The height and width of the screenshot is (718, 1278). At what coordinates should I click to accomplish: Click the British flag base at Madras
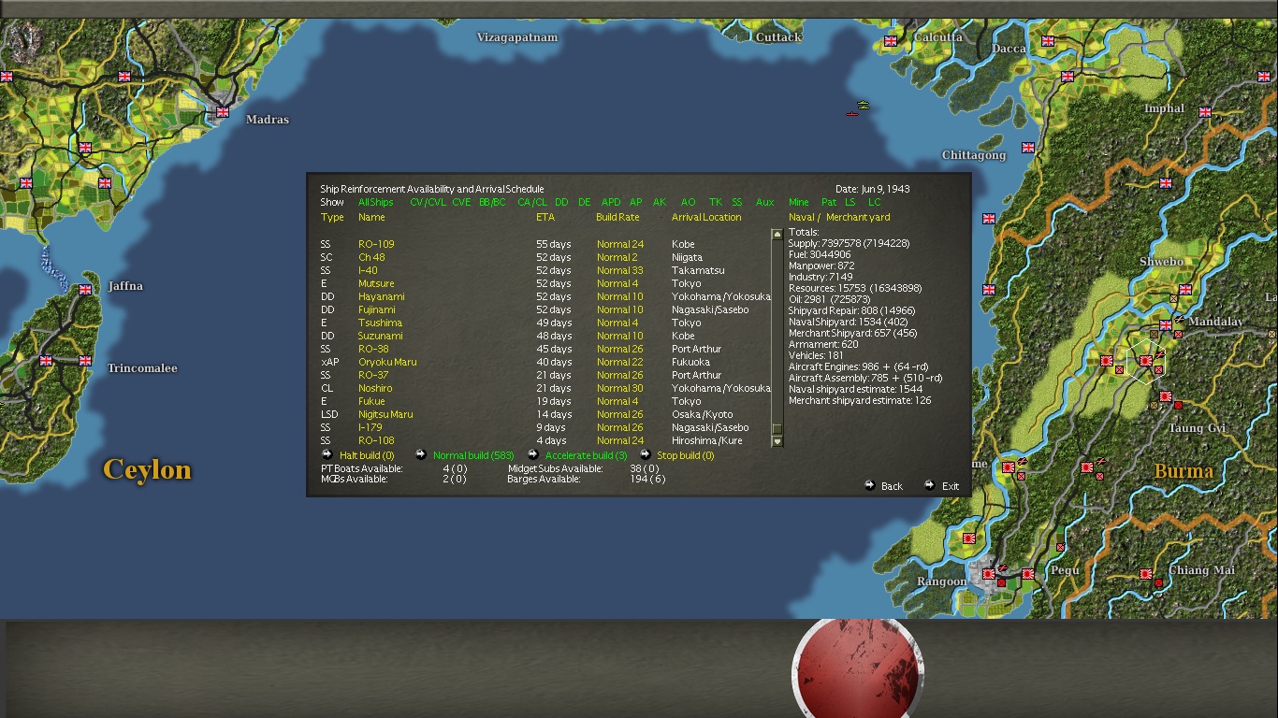coord(223,112)
